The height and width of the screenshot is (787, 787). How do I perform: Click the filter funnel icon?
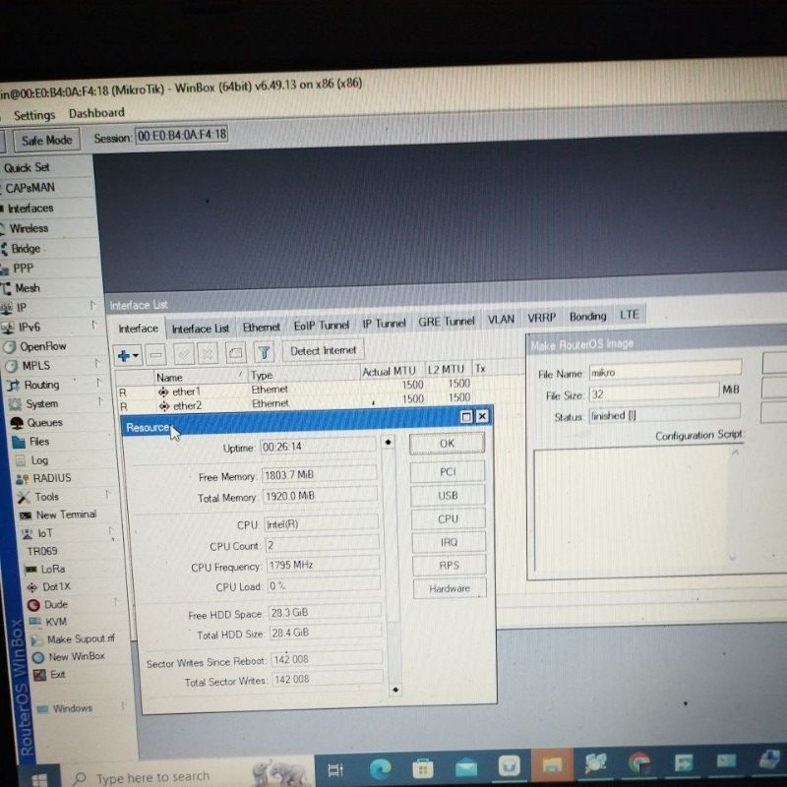(265, 353)
